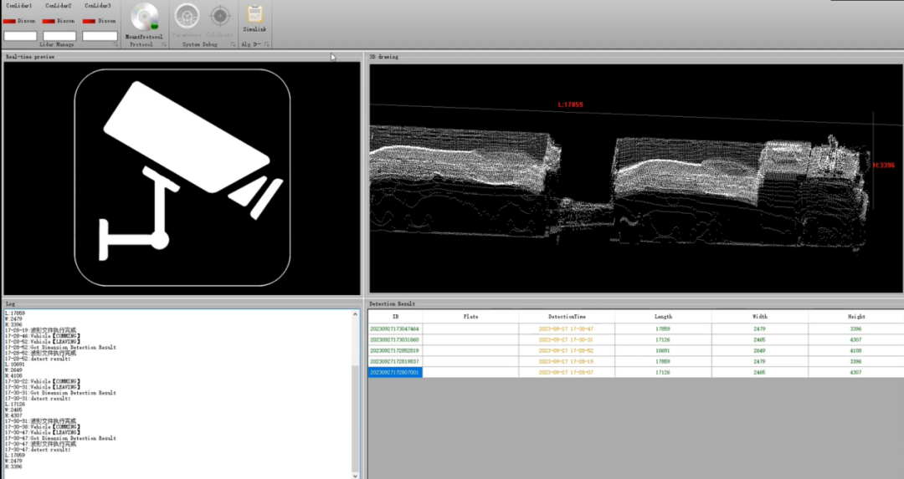Image resolution: width=904 pixels, height=479 pixels.
Task: Click the ConLidar1 red status indicator
Action: (x=10, y=21)
